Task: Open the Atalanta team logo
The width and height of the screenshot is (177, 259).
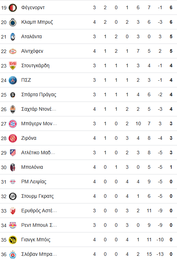Action: [x=13, y=37]
